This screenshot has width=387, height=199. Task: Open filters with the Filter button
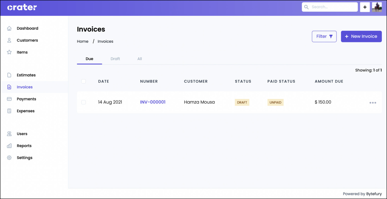coord(324,36)
